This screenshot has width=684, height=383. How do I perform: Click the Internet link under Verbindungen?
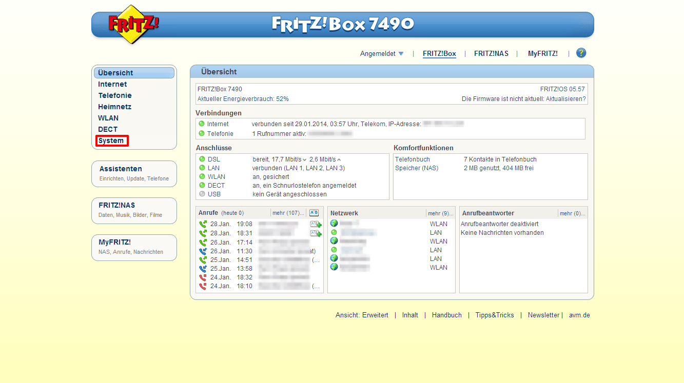(218, 124)
